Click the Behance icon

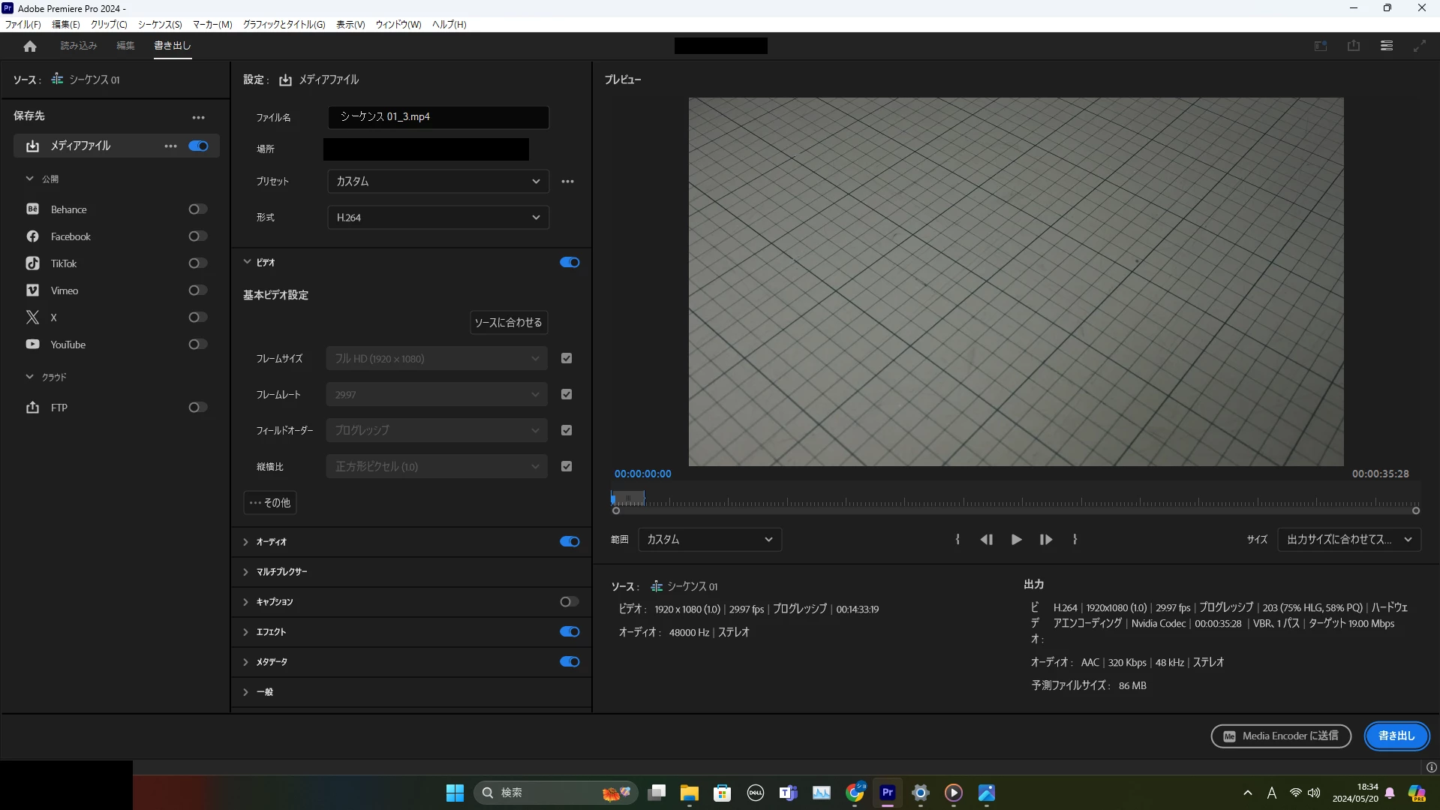(33, 209)
